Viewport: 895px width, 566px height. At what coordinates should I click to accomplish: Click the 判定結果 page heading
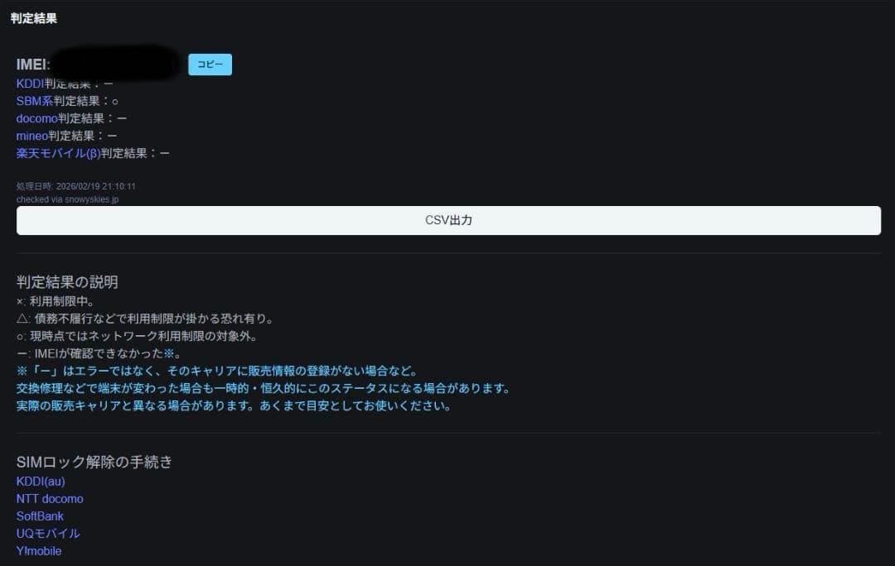(x=33, y=17)
